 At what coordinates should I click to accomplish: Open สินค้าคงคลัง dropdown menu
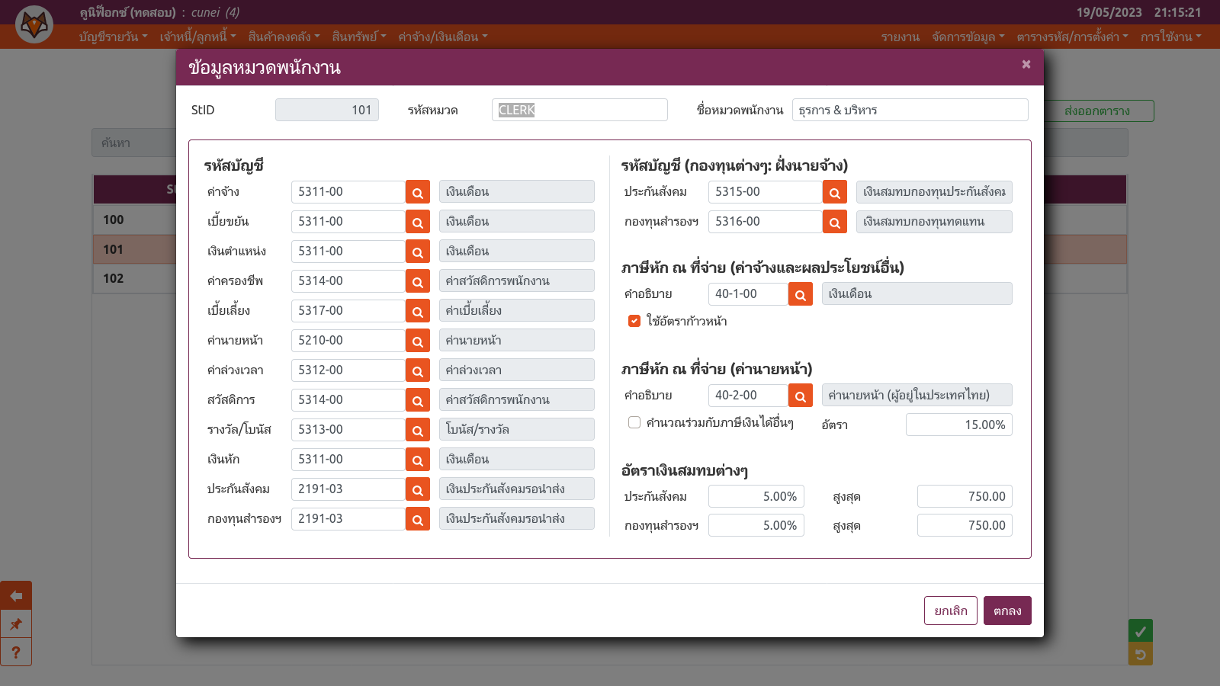tap(284, 37)
